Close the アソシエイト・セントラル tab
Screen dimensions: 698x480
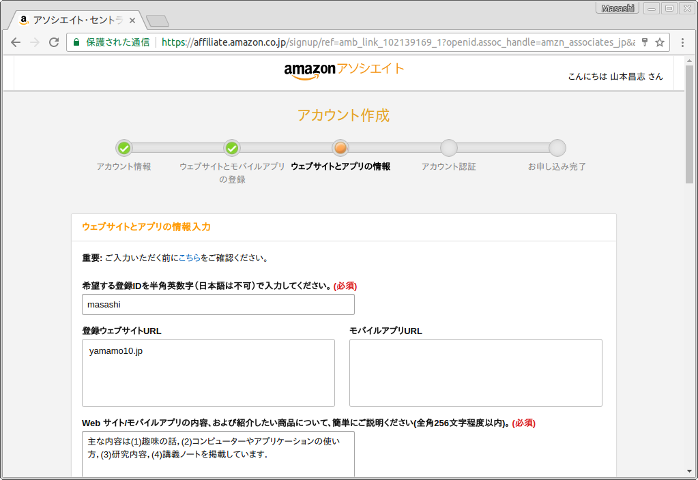click(x=132, y=20)
